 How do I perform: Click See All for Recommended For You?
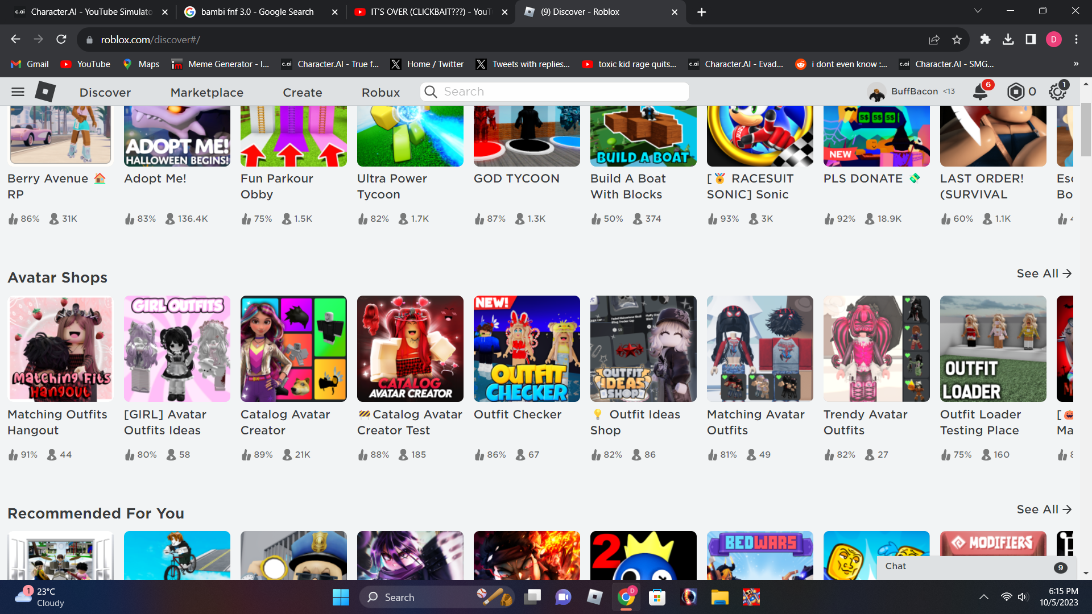coord(1044,509)
